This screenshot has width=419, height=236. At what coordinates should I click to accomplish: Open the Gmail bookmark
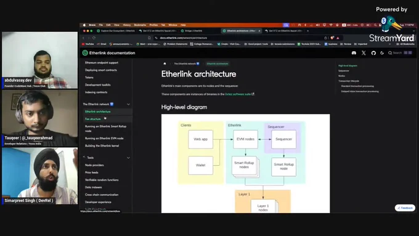pos(102,44)
